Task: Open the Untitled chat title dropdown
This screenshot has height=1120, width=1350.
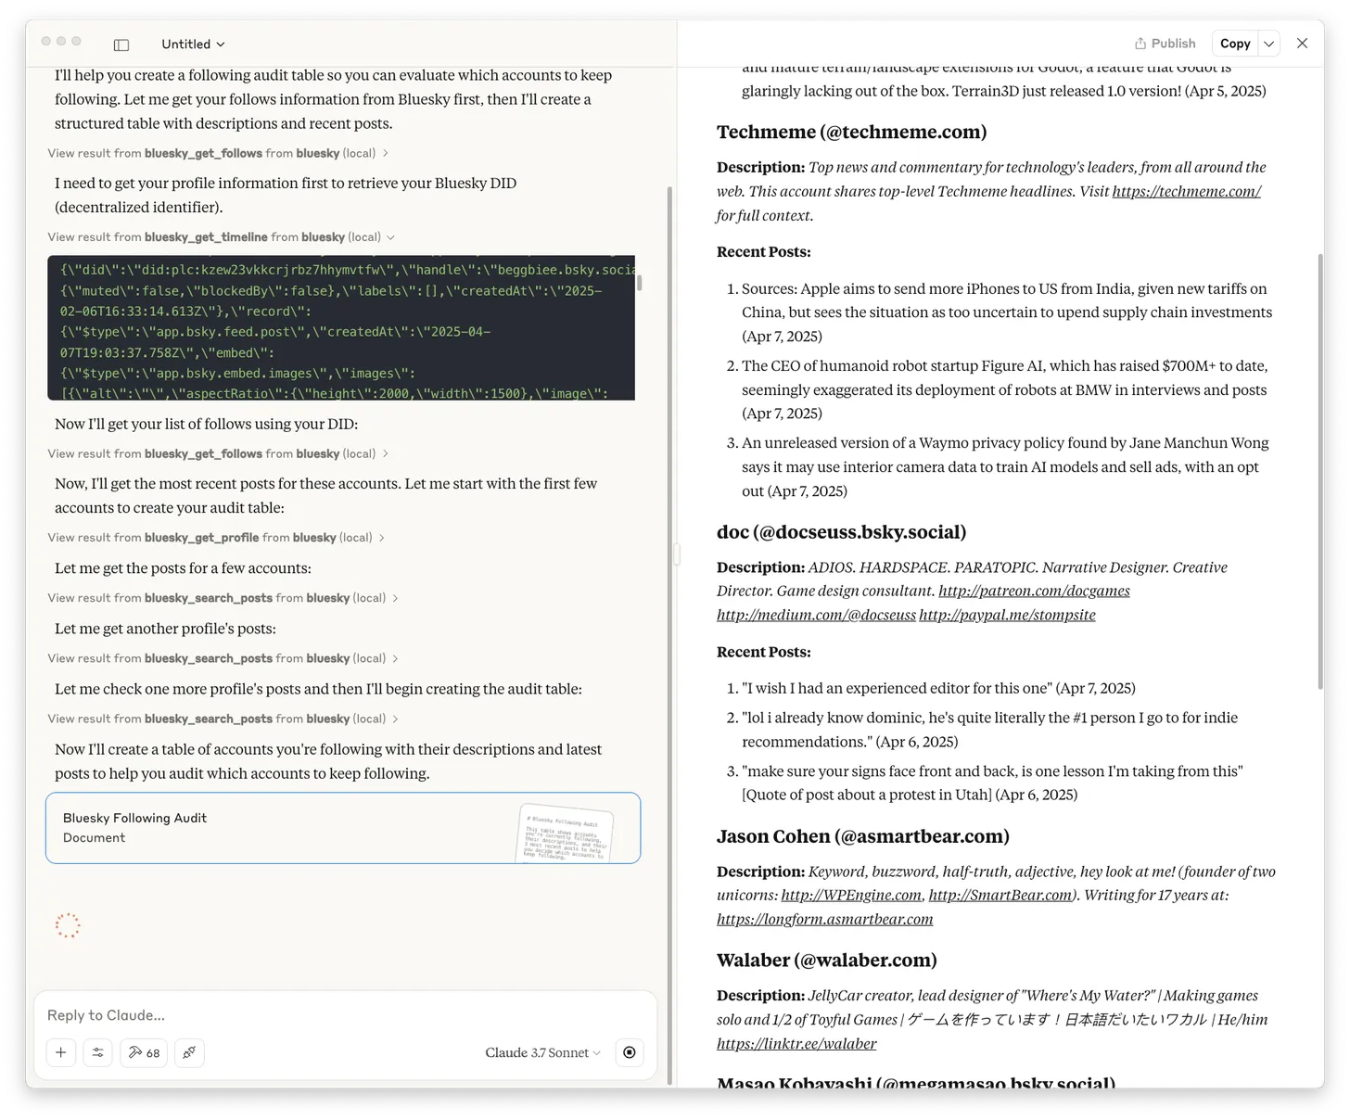Action: pyautogui.click(x=193, y=45)
